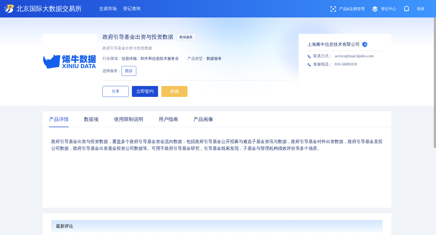The height and width of the screenshot is (235, 436).
Task: Open the 产品&交易管理 scan icon
Action: (x=333, y=9)
